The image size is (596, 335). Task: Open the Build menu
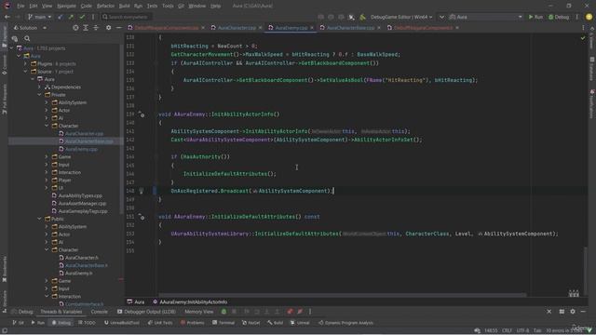point(124,7)
